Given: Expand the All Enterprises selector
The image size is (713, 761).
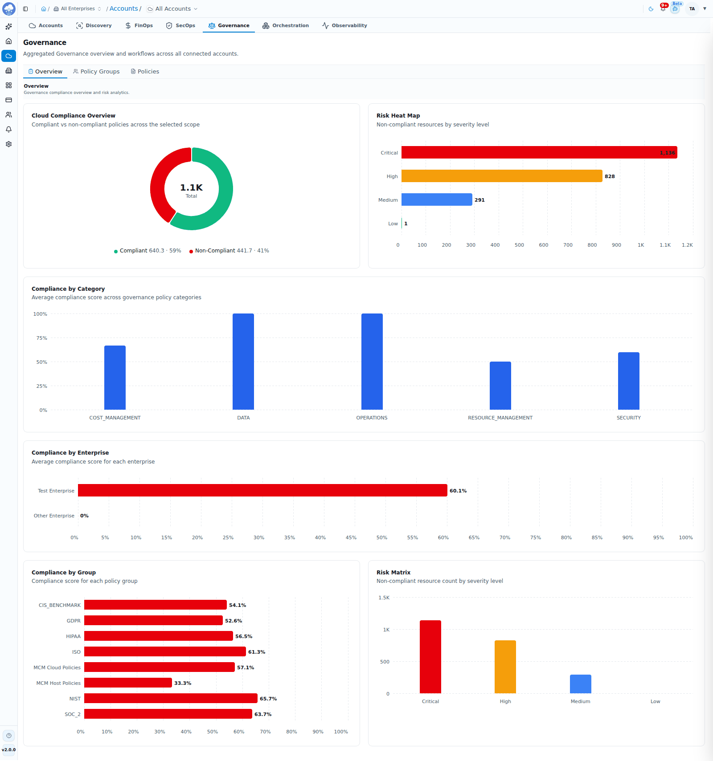Looking at the screenshot, I should [78, 9].
